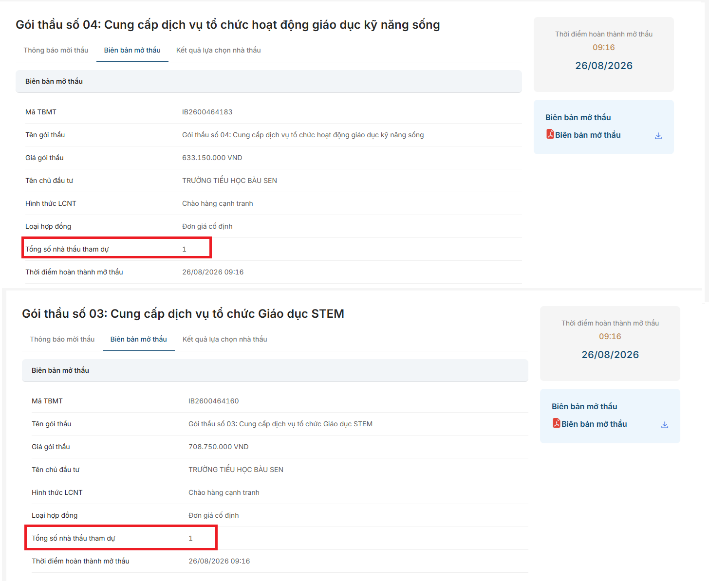The width and height of the screenshot is (709, 581).
Task: Click the Giá gói thầu label in Gói thầu 03 table
Action: click(x=51, y=447)
